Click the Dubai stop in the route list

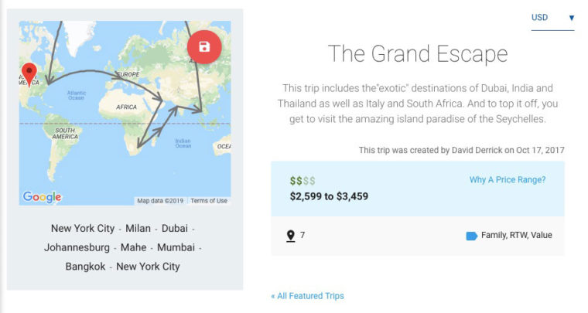(x=175, y=229)
